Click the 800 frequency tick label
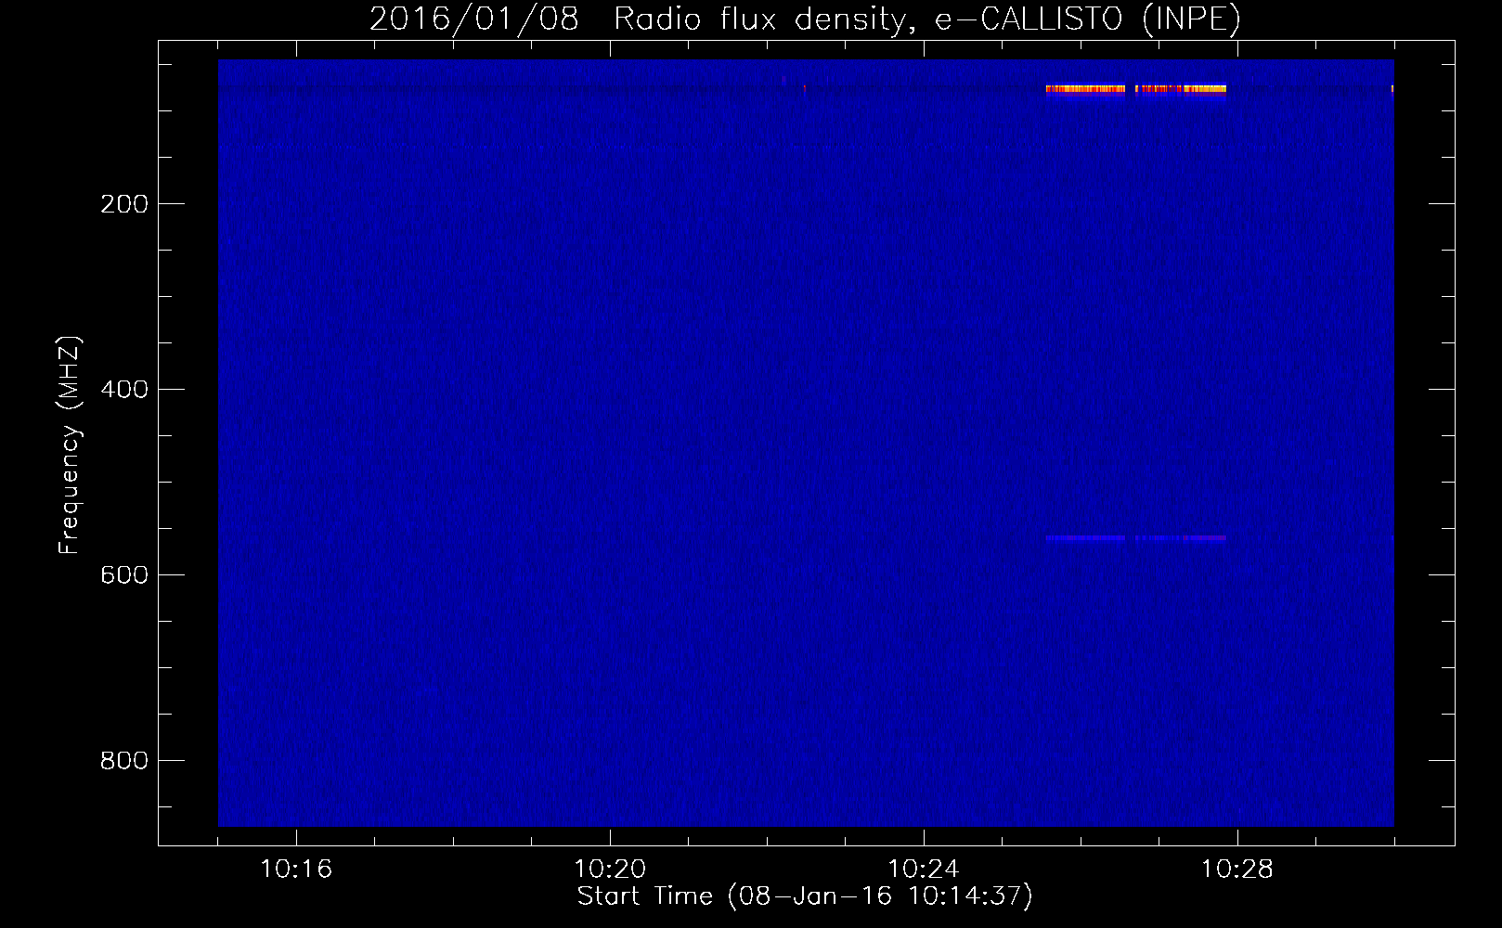Viewport: 1502px width, 928px height. [x=124, y=761]
